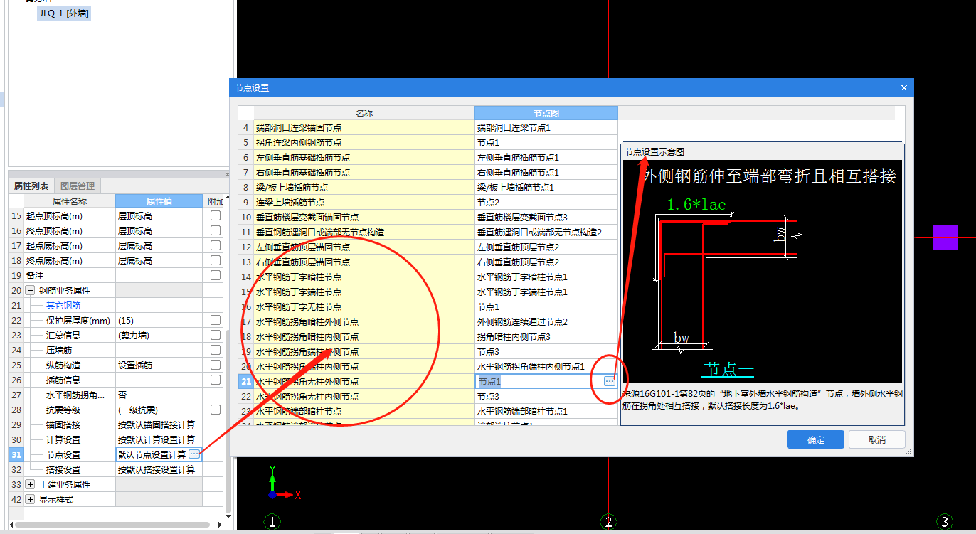Click the property list vertical scrollbar thumb
This screenshot has width=976, height=534.
[x=228, y=420]
